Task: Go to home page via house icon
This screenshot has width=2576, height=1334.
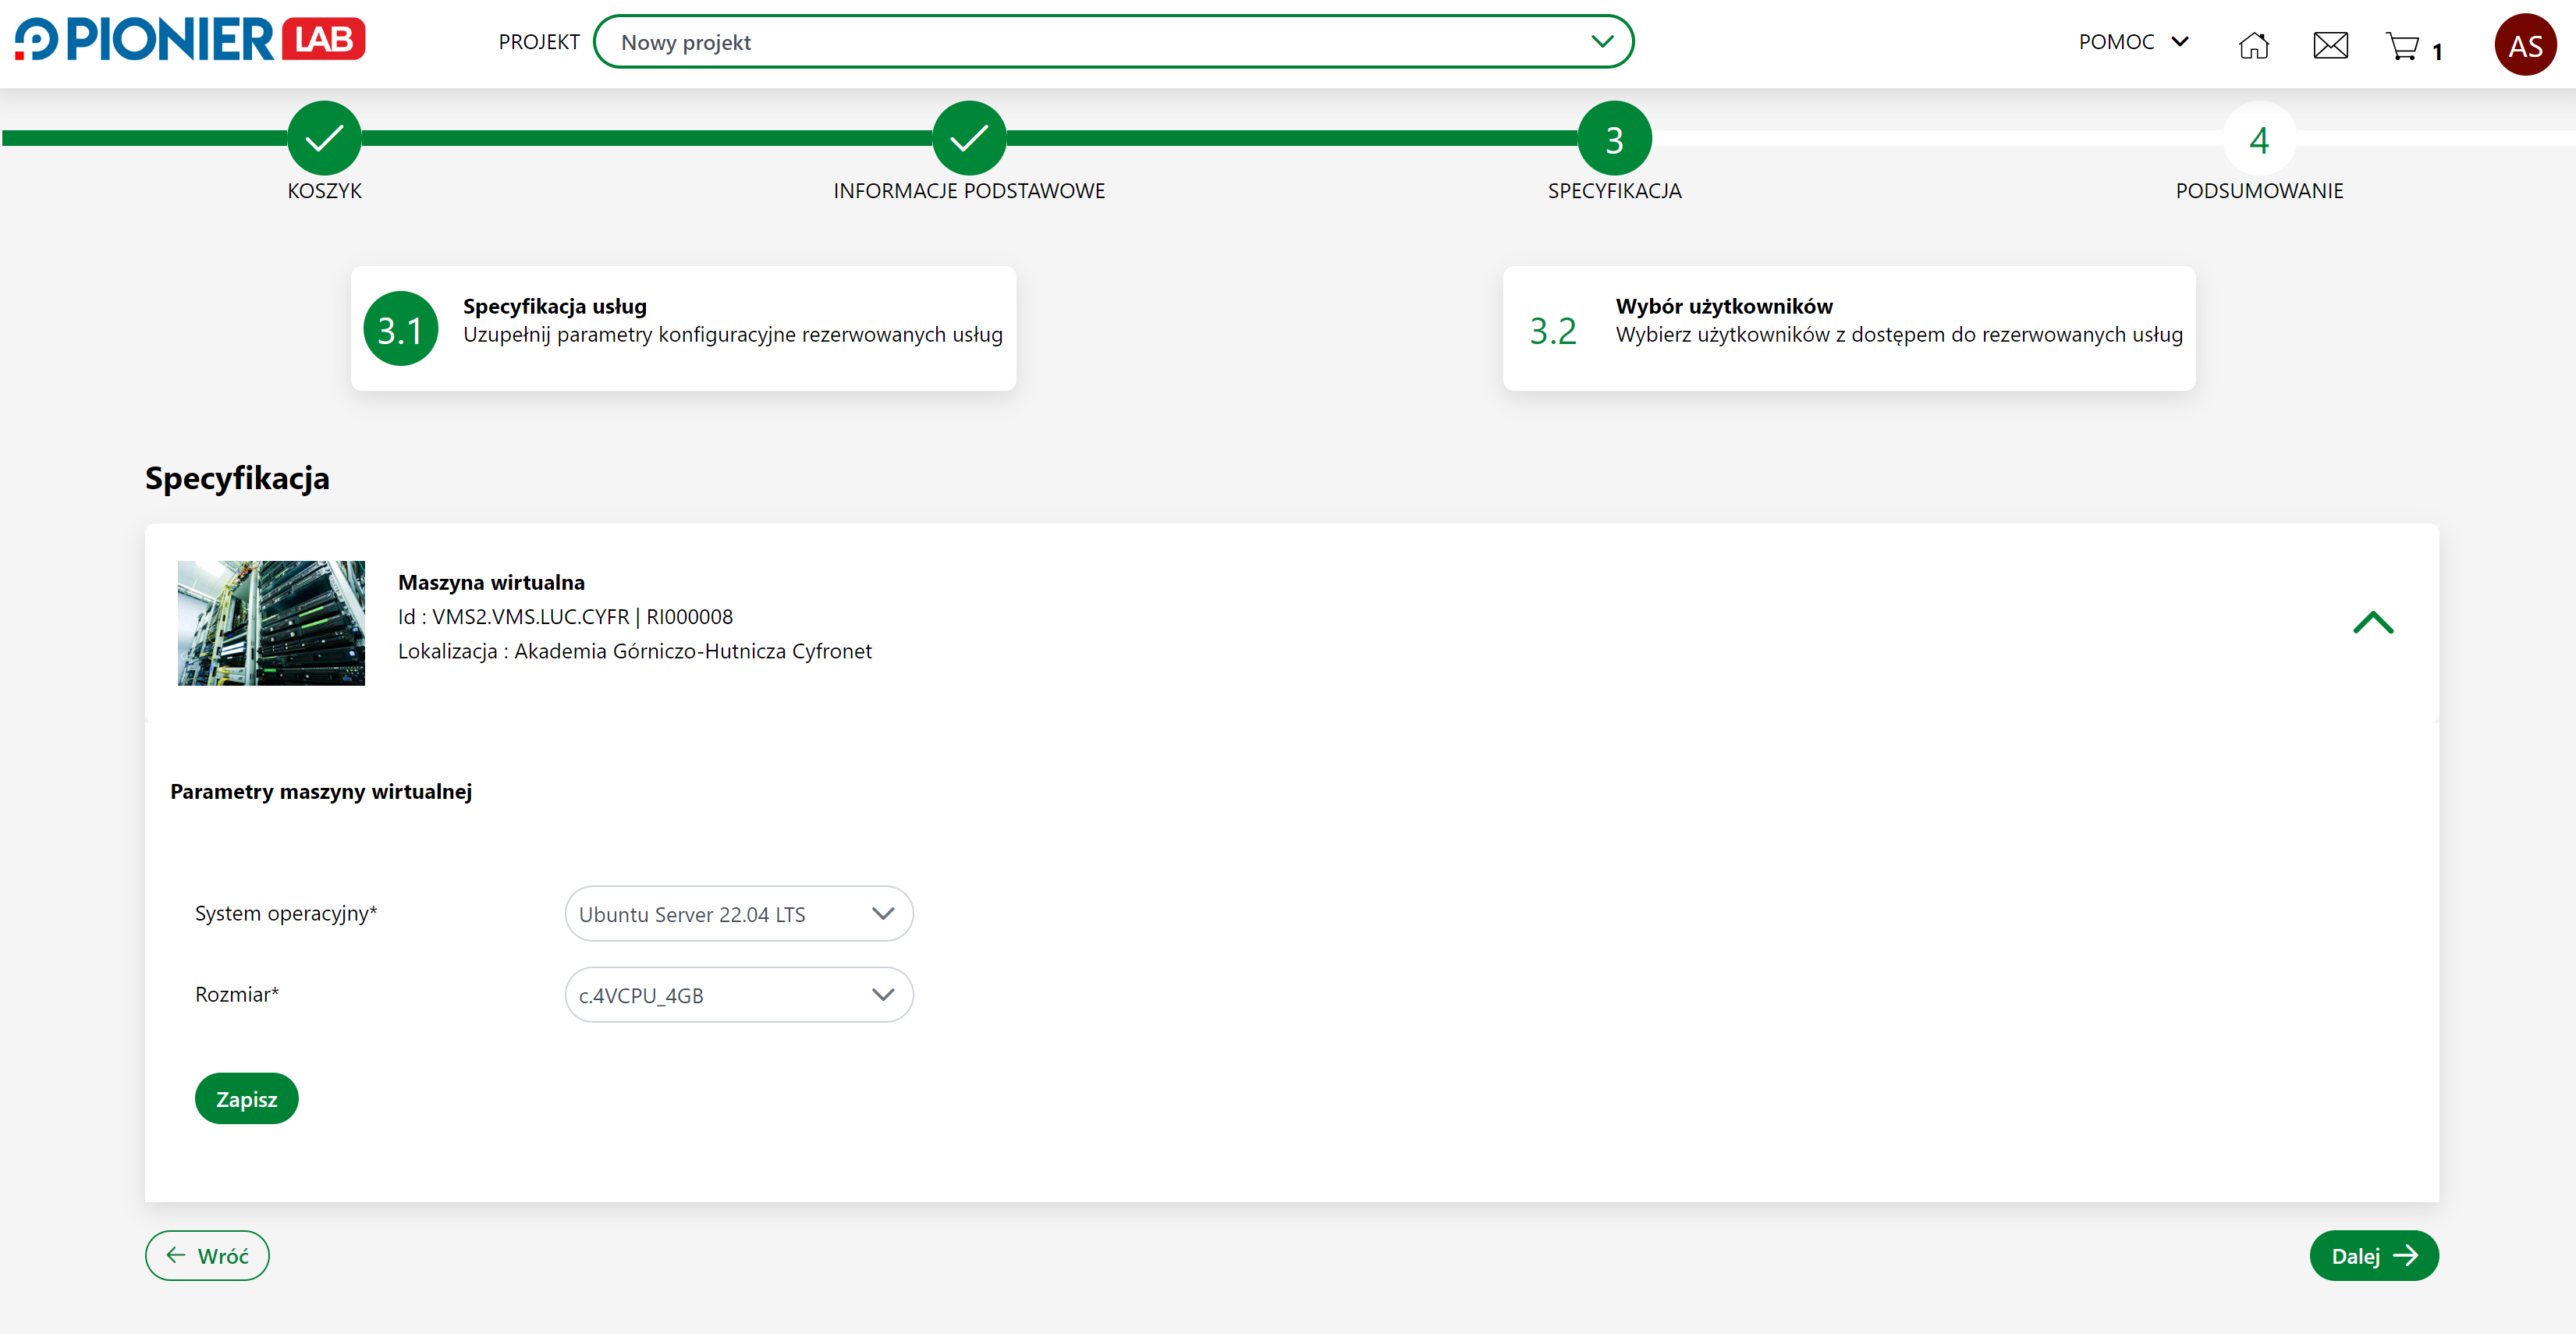Action: click(2253, 45)
